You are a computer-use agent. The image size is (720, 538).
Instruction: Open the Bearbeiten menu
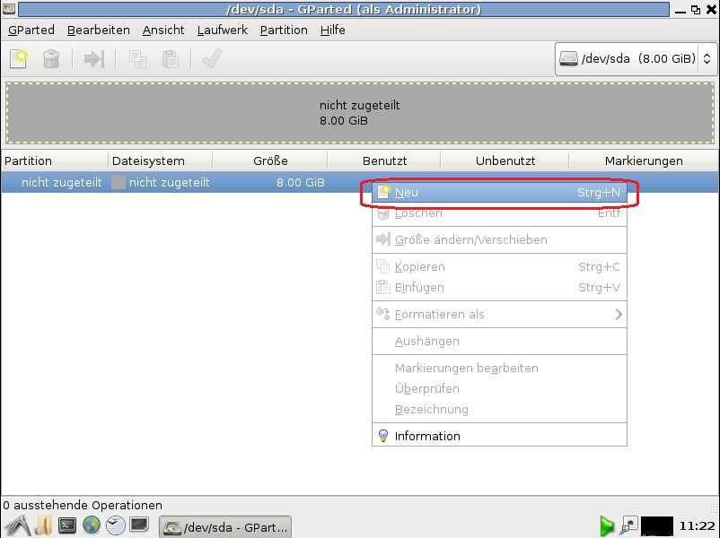(99, 30)
